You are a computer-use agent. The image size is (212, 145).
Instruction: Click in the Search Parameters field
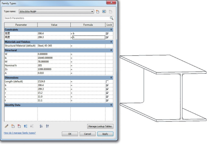point(57,18)
